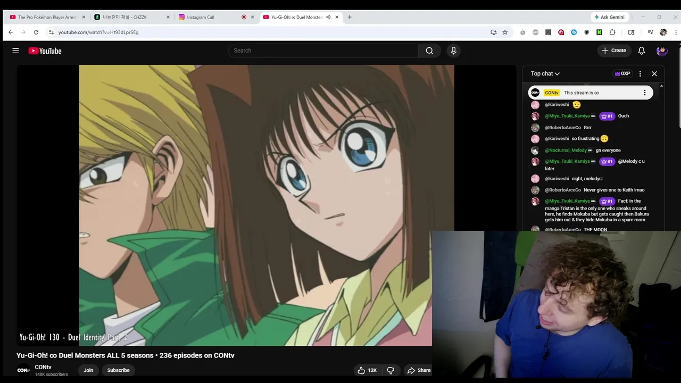
Task: Go back in browser history
Action: (x=11, y=32)
